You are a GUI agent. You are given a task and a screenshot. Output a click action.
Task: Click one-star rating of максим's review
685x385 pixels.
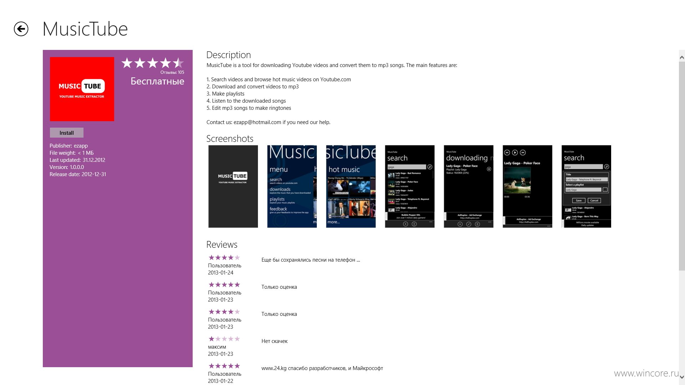coord(224,339)
